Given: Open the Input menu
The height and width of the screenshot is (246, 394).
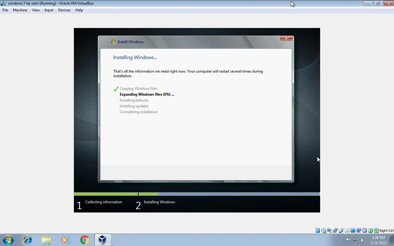Looking at the screenshot, I should (x=49, y=10).
